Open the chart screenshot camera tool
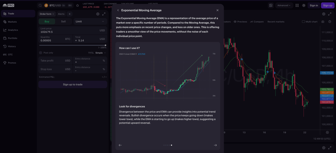Image resolution: width=336 pixels, height=153 pixels. click(x=323, y=22)
